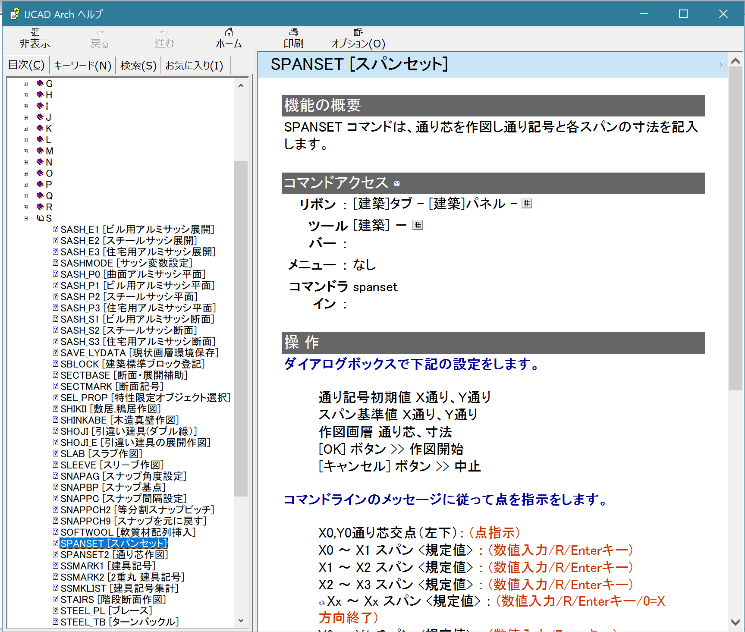Click the double-arrow icon in topic header

[722, 65]
